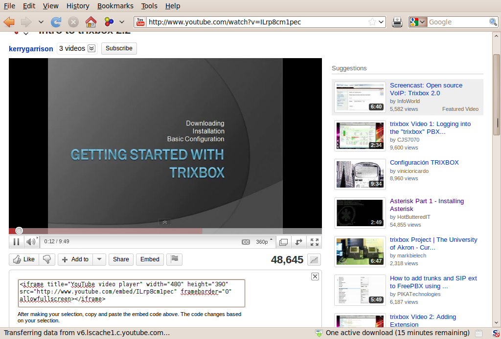Image resolution: width=501 pixels, height=339 pixels.
Task: Open Asterisk Part 1 - Installing Asterisk
Action: click(x=427, y=205)
